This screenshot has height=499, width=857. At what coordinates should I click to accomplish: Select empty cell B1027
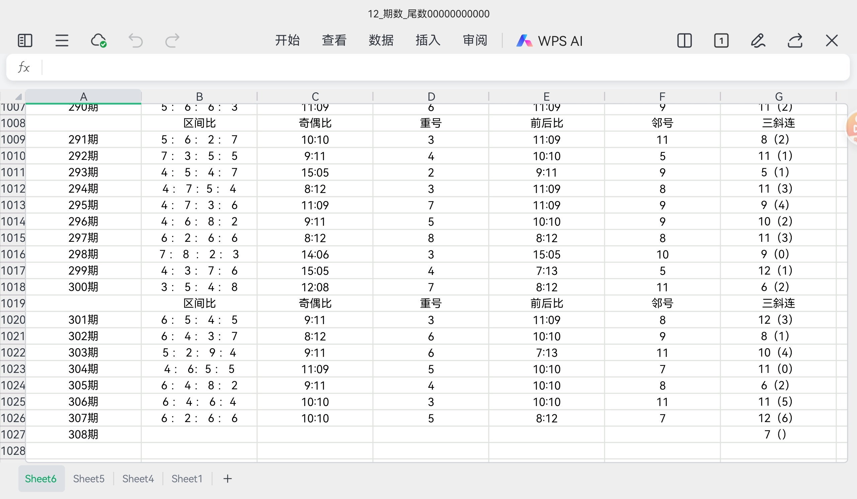point(199,434)
